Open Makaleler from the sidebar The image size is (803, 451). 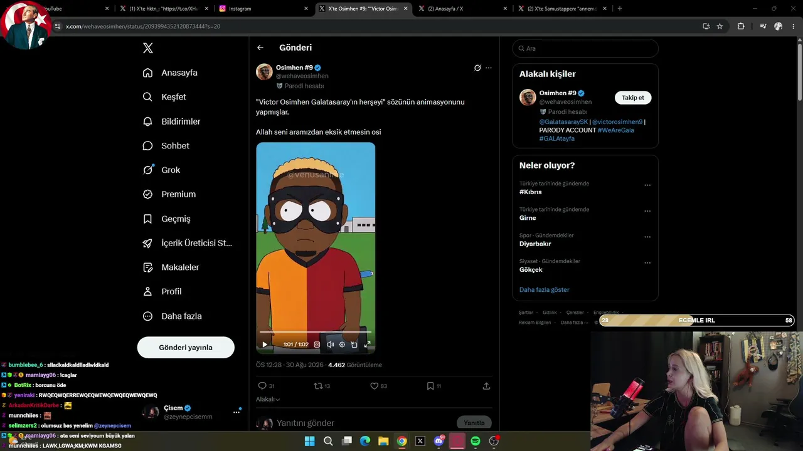tap(171, 267)
